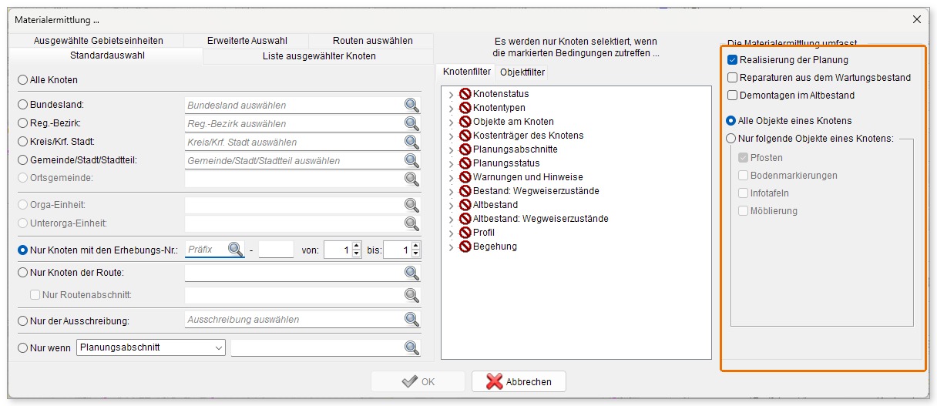Click the prohibition icon next to Altbestand

pos(465,205)
